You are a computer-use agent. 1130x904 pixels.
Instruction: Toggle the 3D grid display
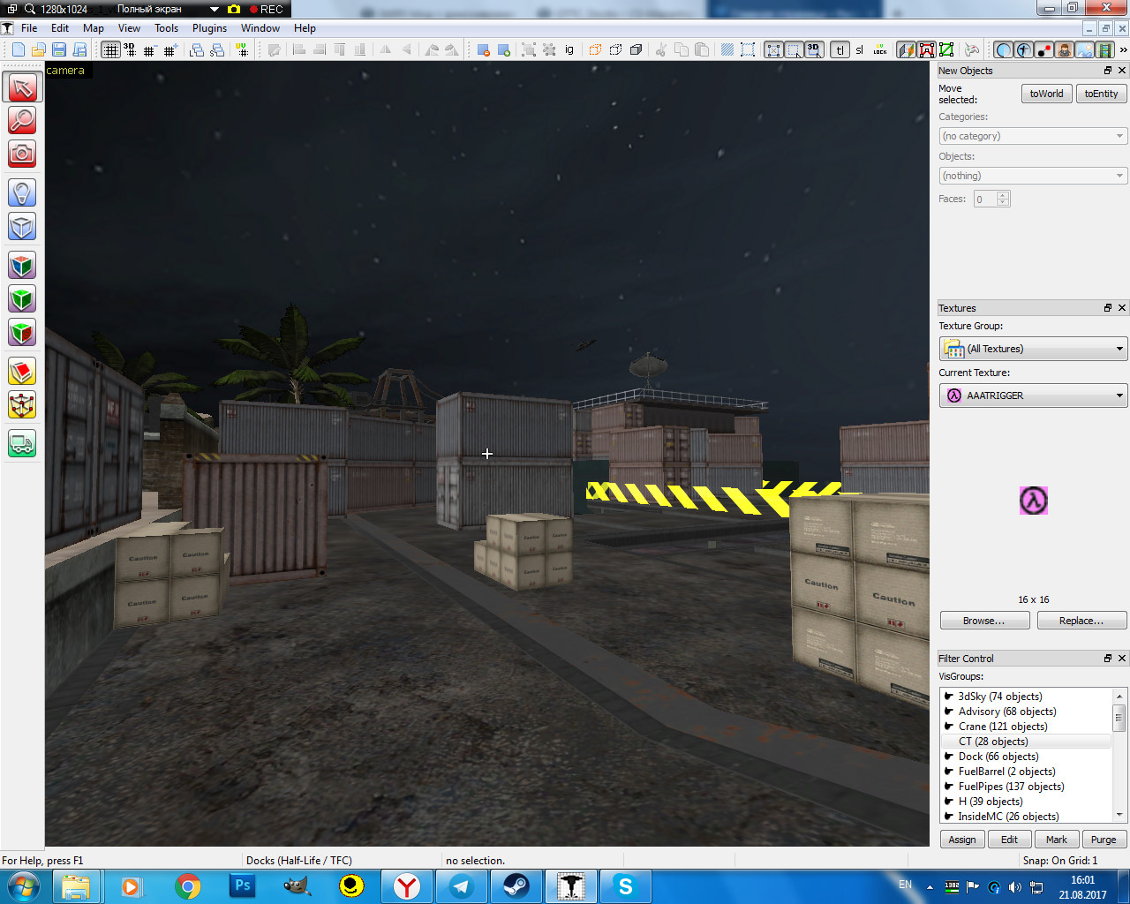pos(130,49)
